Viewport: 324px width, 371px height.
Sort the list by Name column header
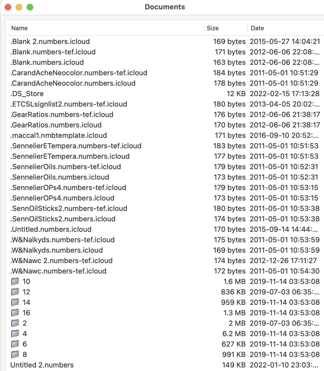pyautogui.click(x=20, y=28)
